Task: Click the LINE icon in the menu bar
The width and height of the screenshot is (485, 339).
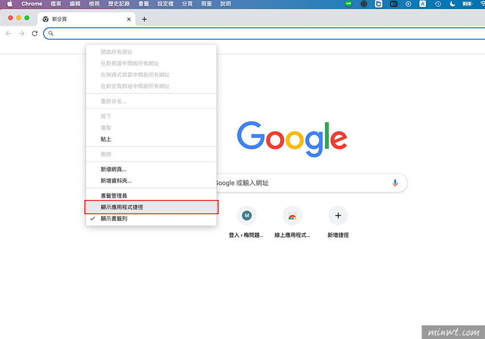Action: 348,4
